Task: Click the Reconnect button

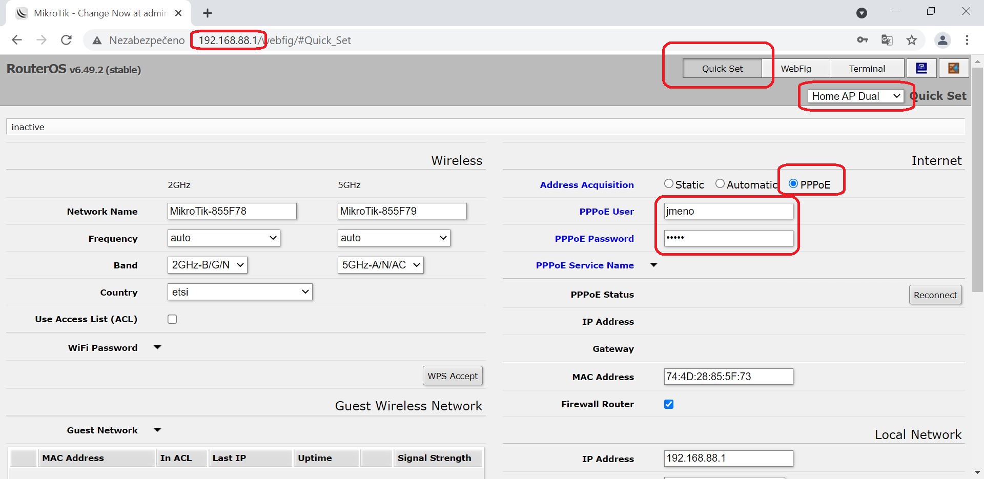Action: [x=935, y=295]
